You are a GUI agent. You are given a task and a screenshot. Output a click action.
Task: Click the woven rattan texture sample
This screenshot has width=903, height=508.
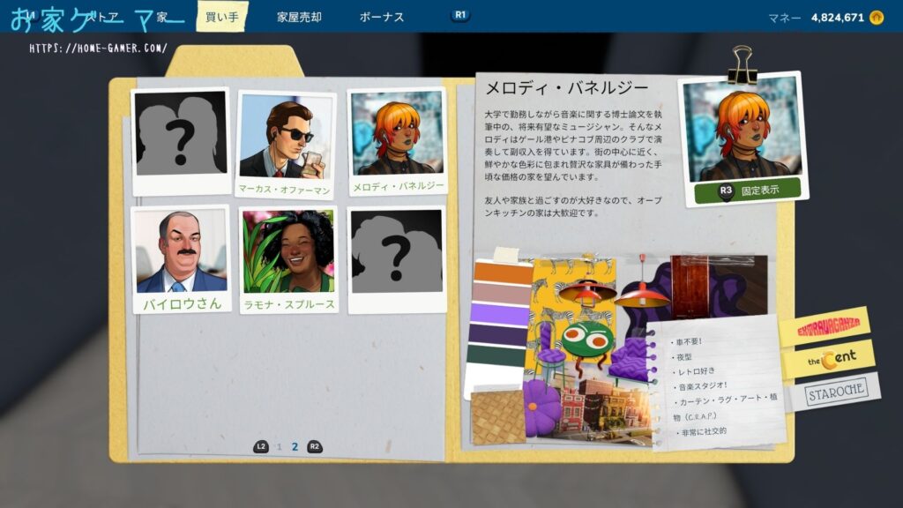[497, 416]
